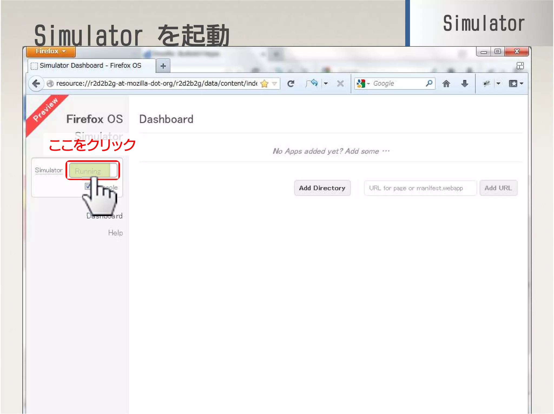Click the Add Directory button
554x414 pixels.
click(322, 188)
